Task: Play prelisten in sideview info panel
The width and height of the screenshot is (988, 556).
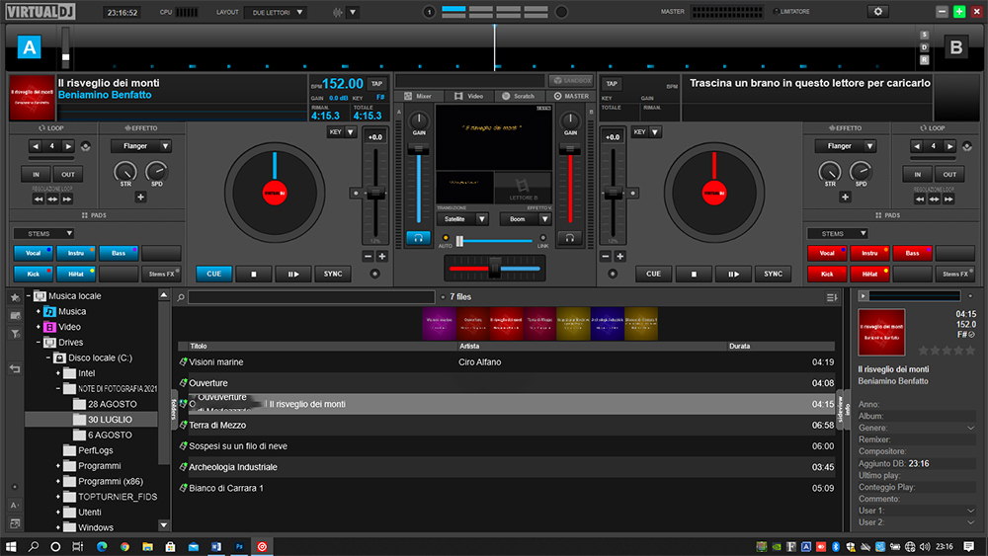Action: click(x=863, y=296)
